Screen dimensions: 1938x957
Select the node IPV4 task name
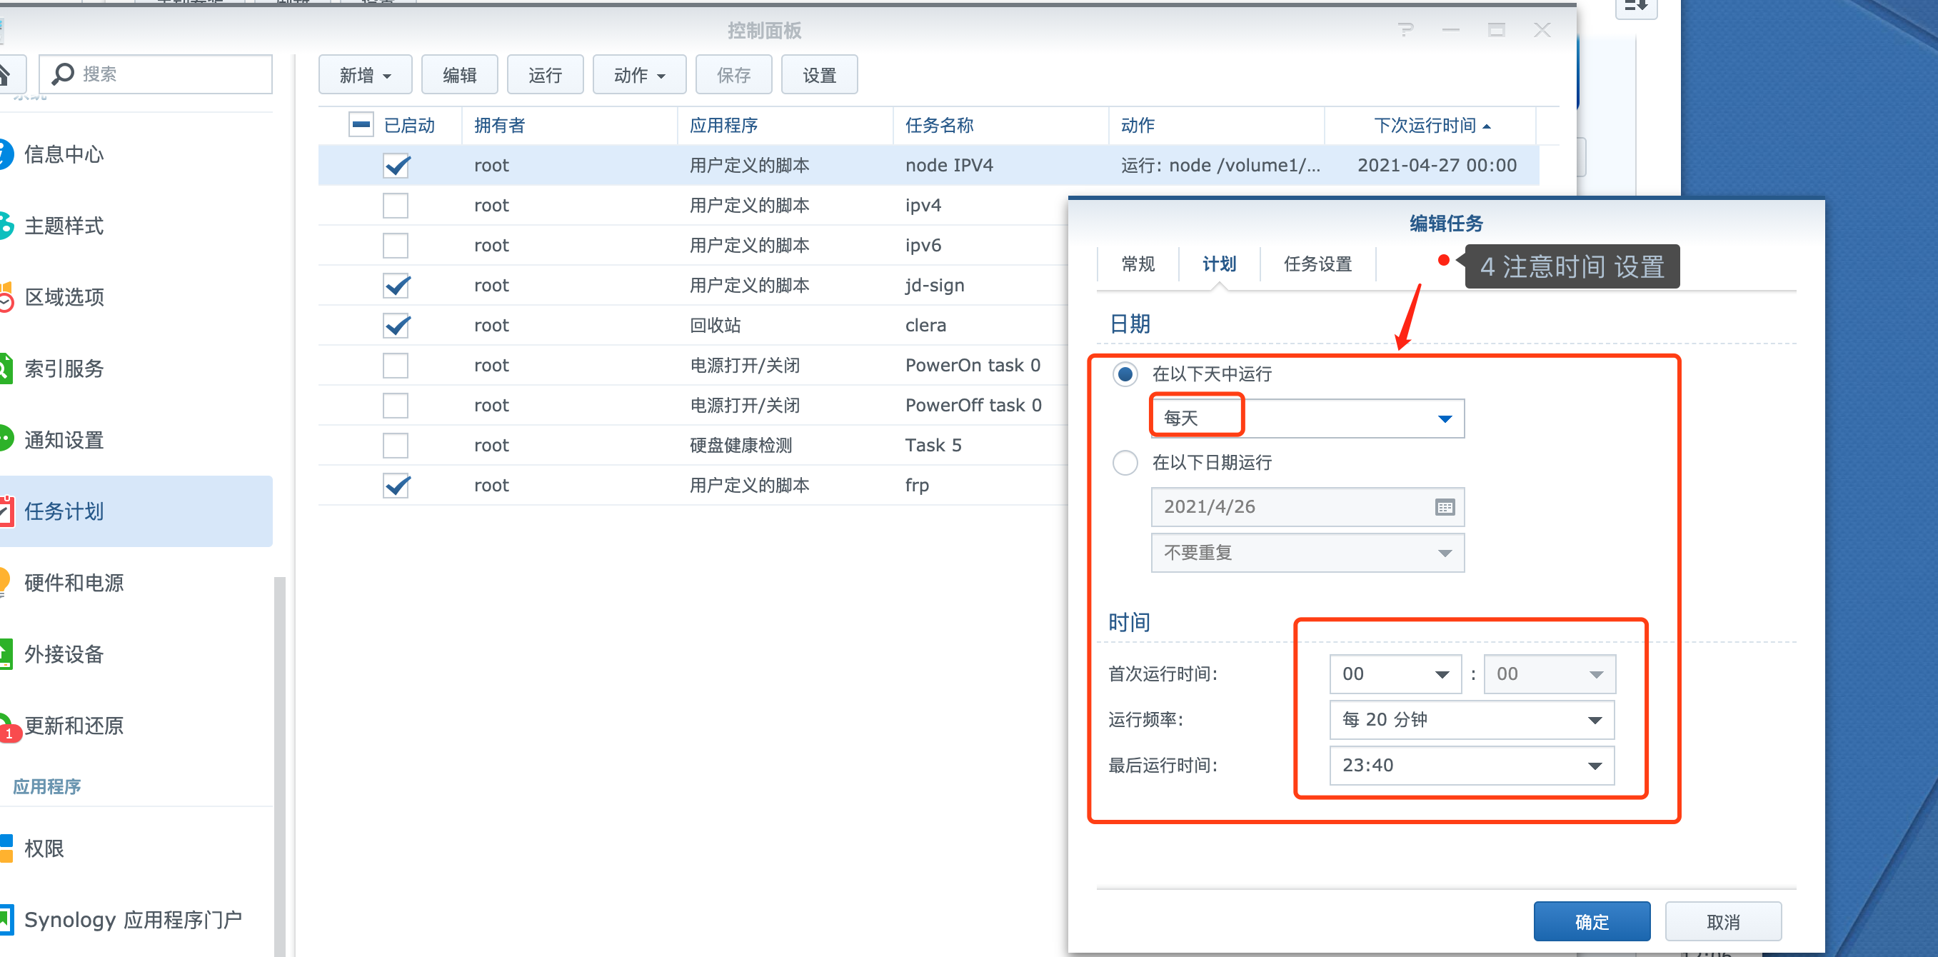[949, 166]
